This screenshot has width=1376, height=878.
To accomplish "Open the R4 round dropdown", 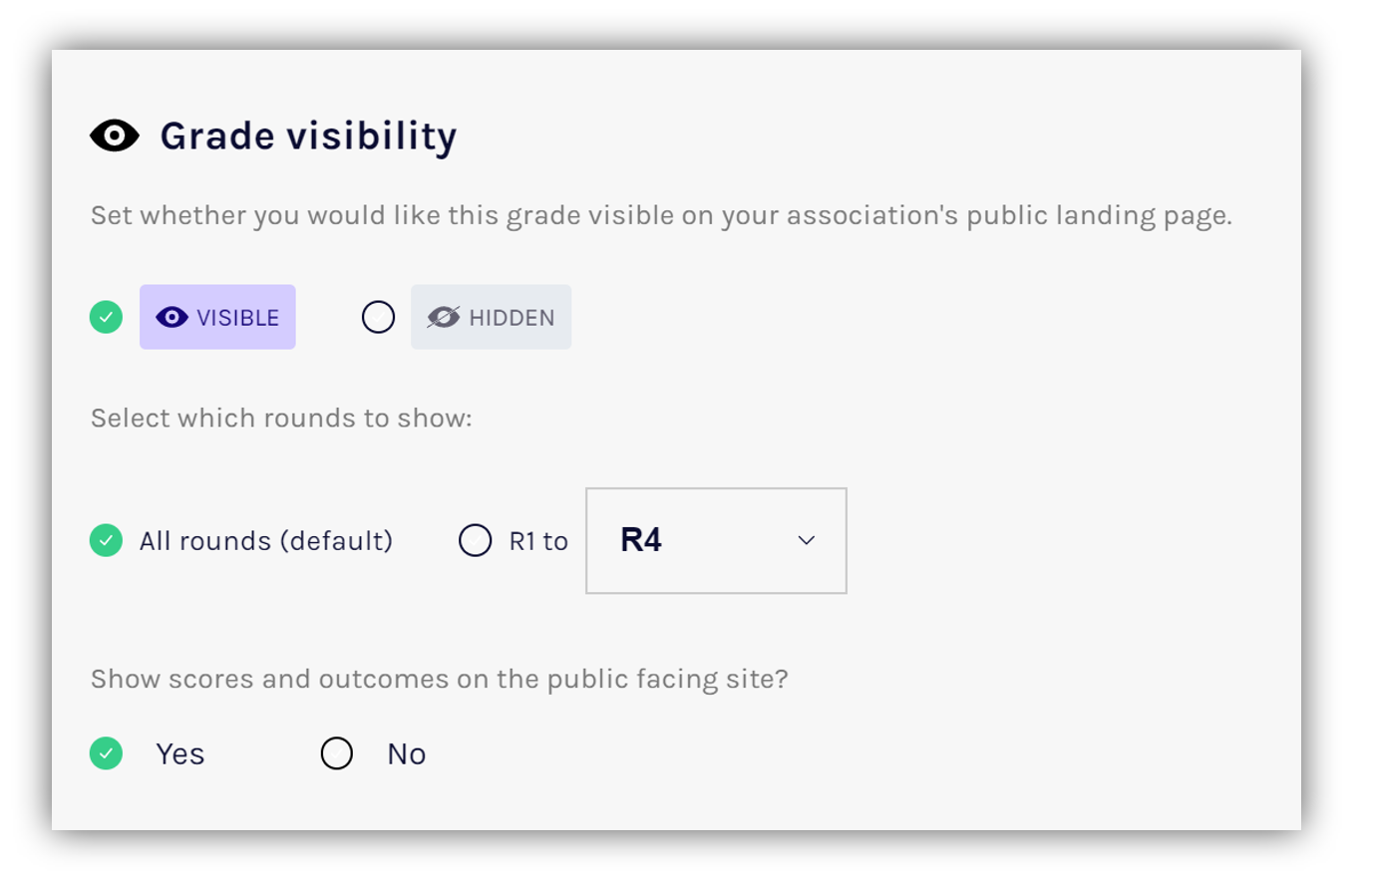I will coord(715,540).
